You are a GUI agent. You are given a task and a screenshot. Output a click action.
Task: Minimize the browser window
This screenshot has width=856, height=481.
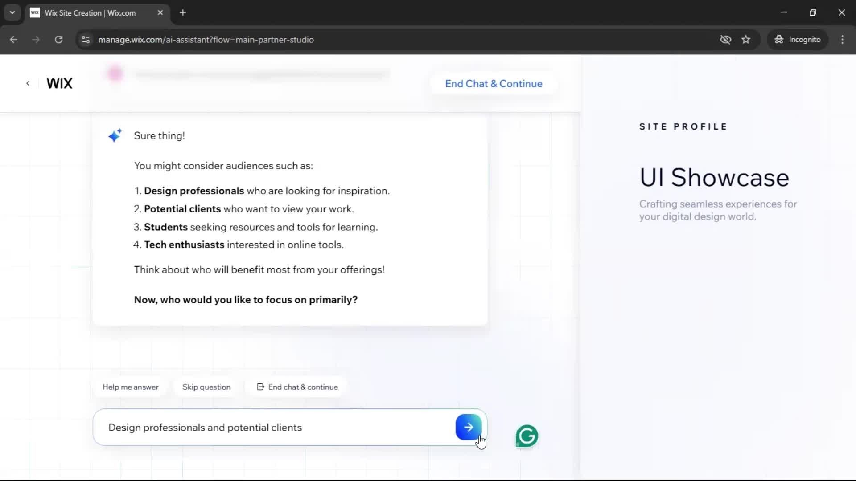(x=784, y=12)
